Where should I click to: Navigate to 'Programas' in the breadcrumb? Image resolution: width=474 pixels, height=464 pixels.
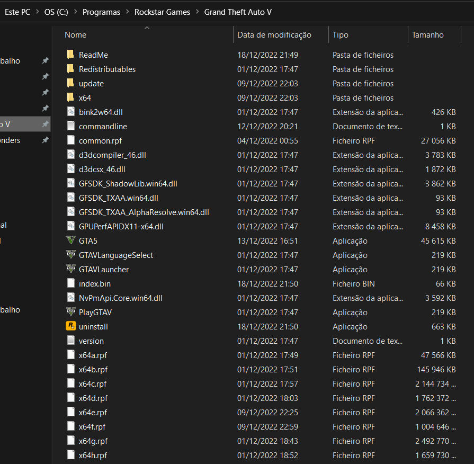pyautogui.click(x=101, y=12)
